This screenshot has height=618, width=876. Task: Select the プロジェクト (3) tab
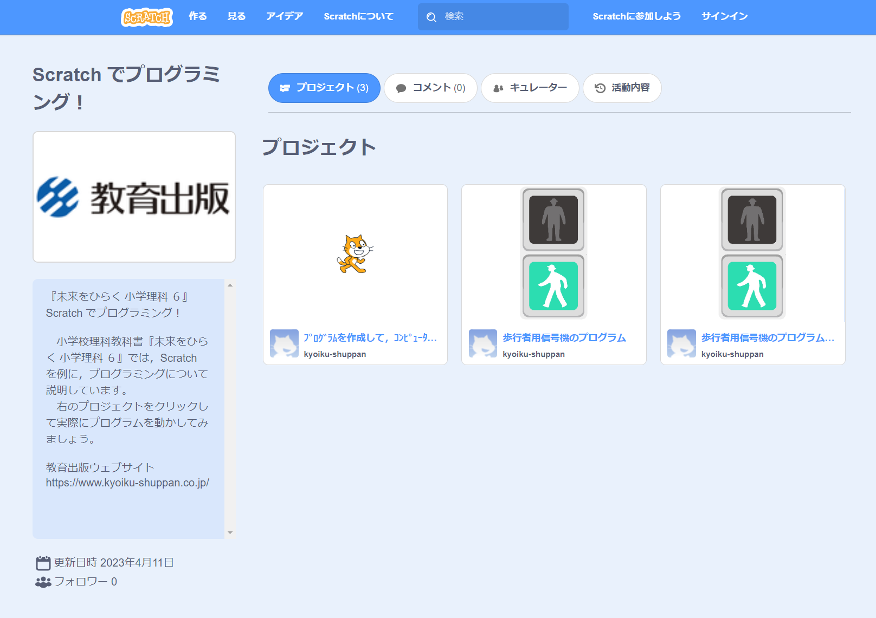pyautogui.click(x=324, y=88)
